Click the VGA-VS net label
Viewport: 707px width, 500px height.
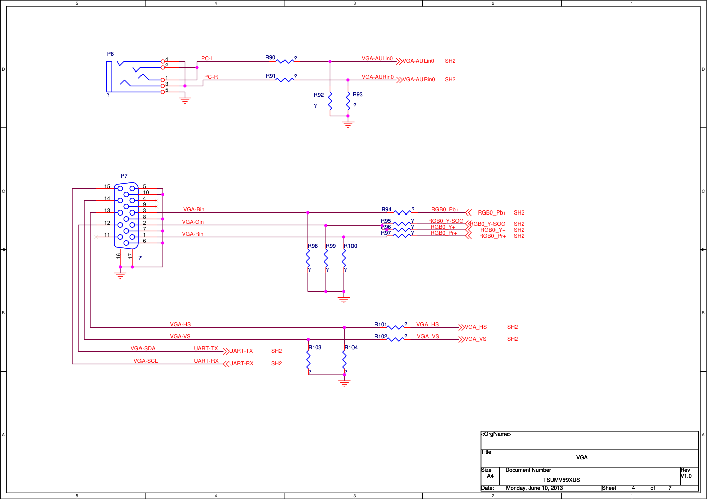click(x=180, y=337)
